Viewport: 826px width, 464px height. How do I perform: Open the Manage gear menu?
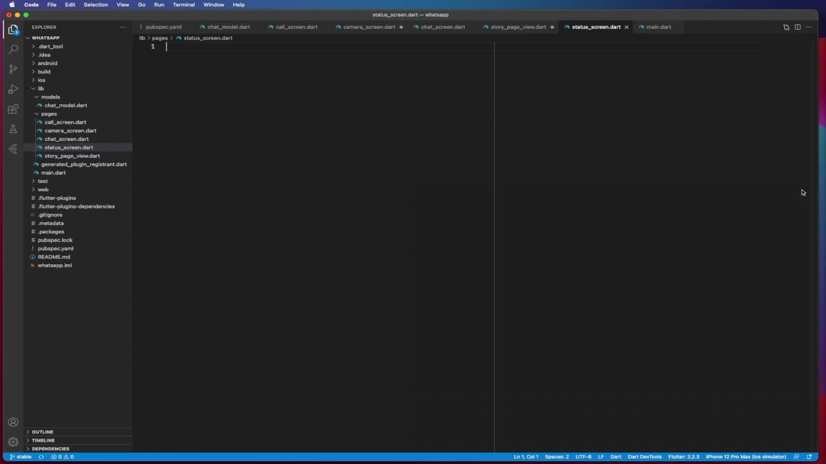pyautogui.click(x=13, y=442)
